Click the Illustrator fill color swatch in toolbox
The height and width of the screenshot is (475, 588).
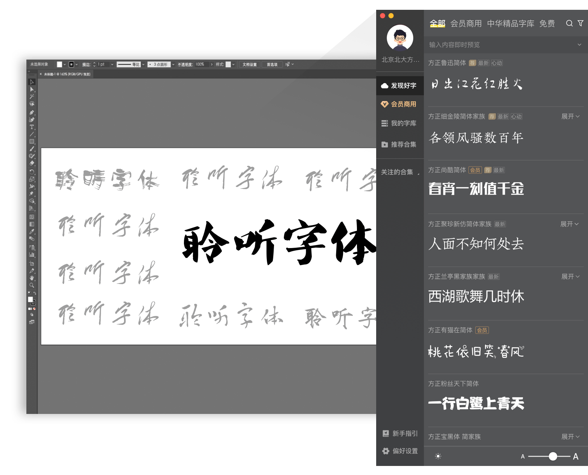click(31, 299)
